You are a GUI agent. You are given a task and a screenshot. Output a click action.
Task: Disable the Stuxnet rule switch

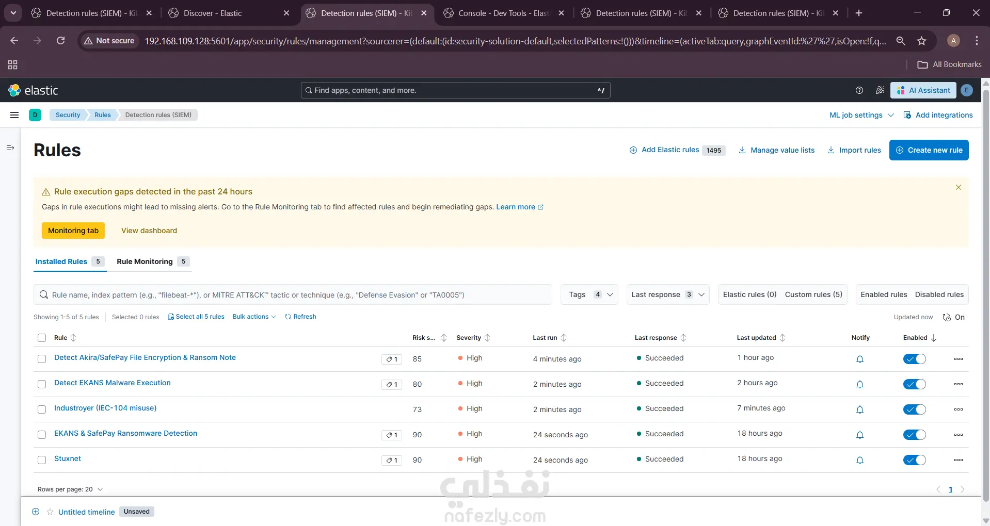pos(915,460)
